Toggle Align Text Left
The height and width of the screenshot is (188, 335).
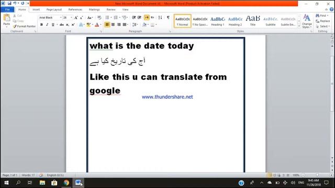107,25
